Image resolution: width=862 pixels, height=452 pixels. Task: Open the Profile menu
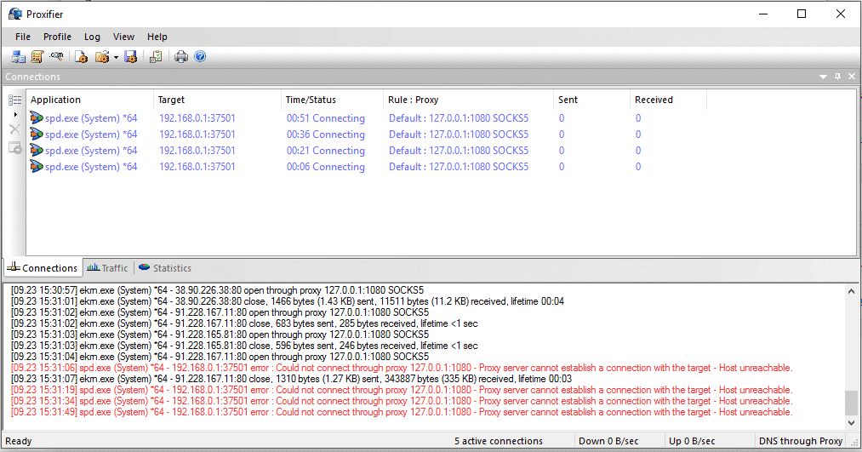click(57, 37)
